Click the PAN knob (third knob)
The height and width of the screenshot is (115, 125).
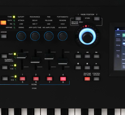49,36
